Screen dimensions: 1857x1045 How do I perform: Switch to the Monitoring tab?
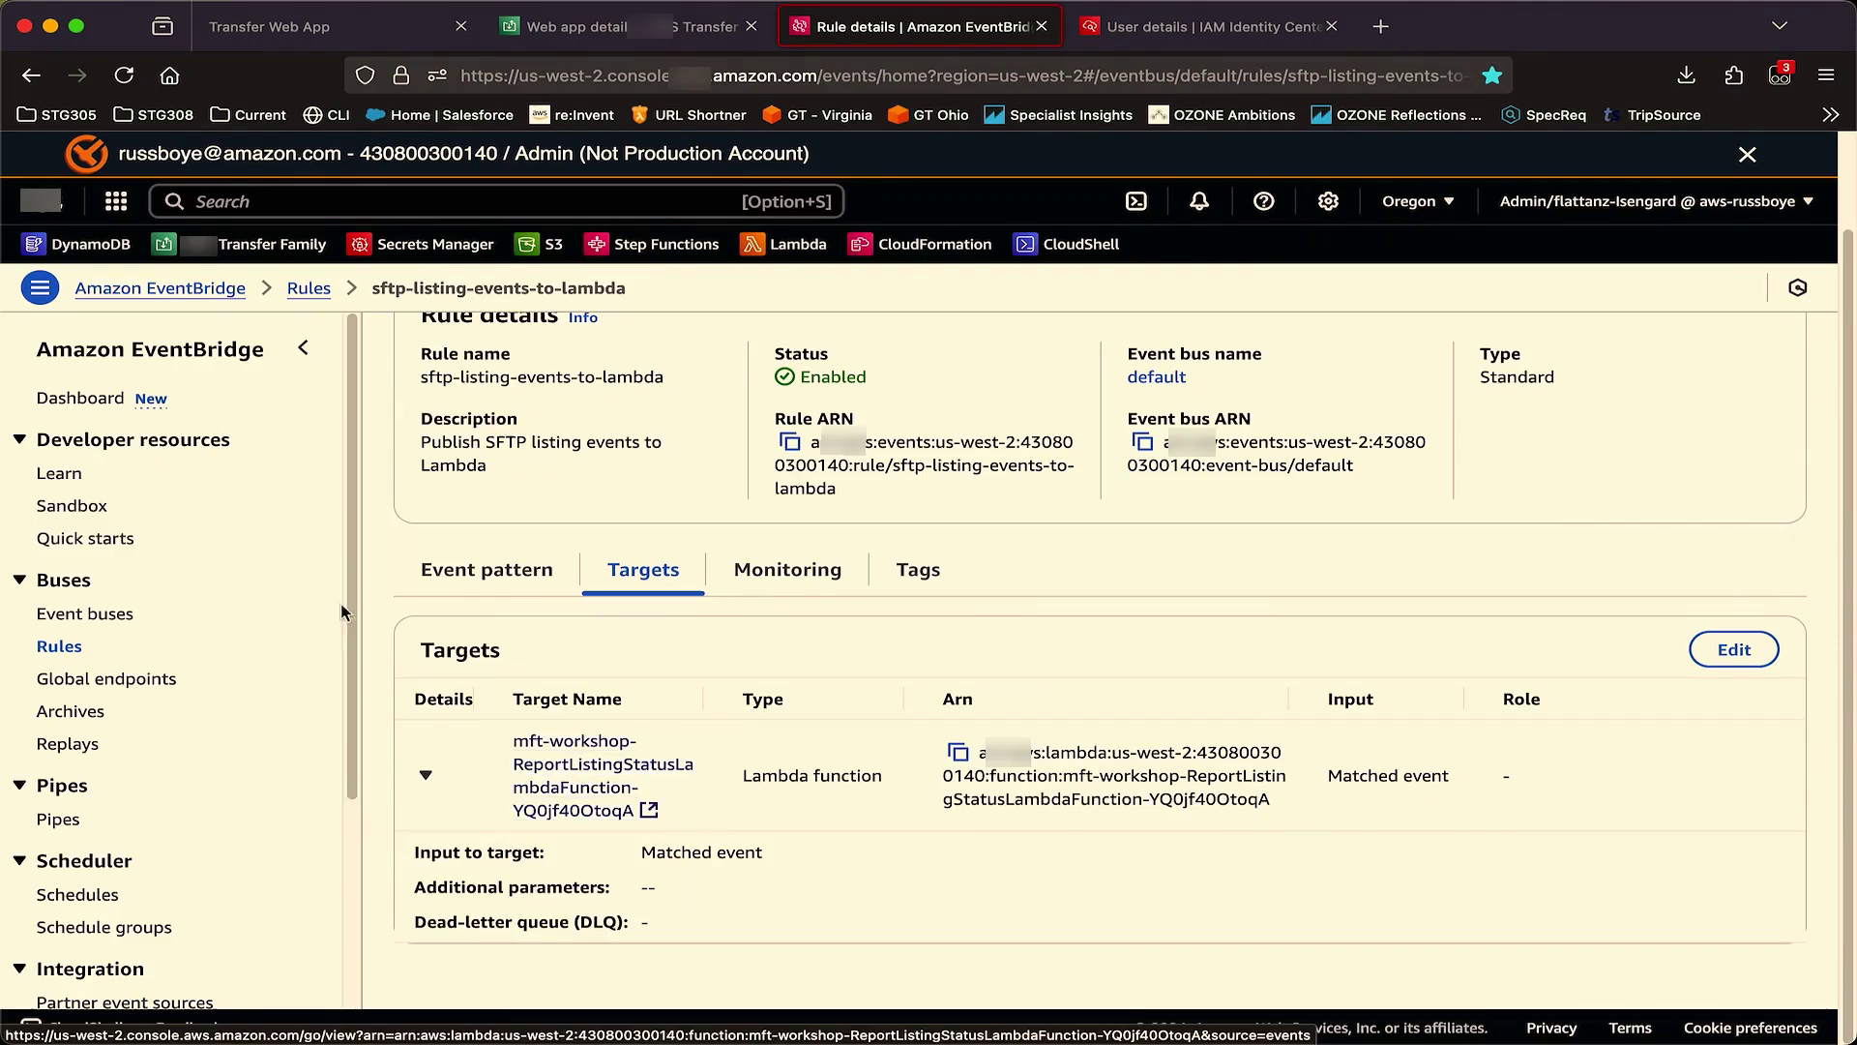(787, 569)
